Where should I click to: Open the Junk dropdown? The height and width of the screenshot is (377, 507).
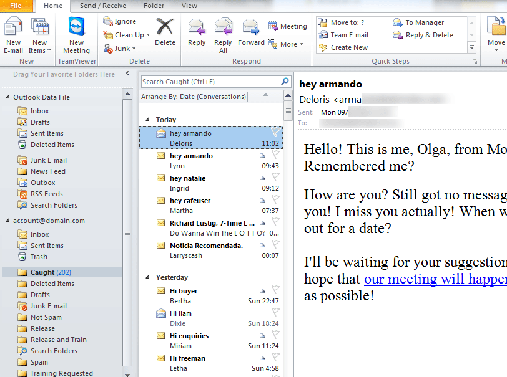119,49
